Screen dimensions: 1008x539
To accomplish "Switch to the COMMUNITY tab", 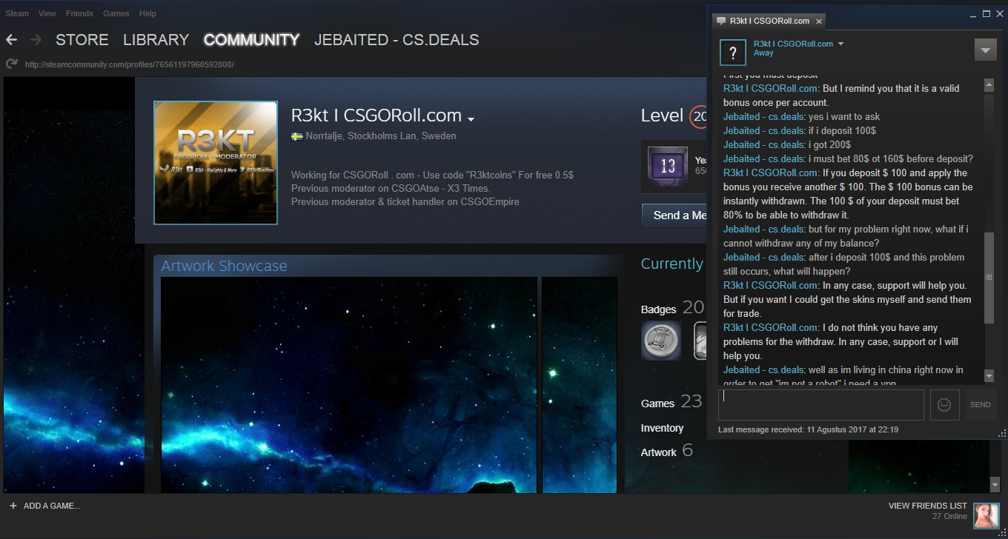I will click(251, 40).
